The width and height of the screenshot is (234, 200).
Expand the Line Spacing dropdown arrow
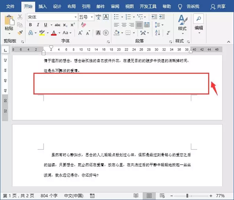coord(163,25)
